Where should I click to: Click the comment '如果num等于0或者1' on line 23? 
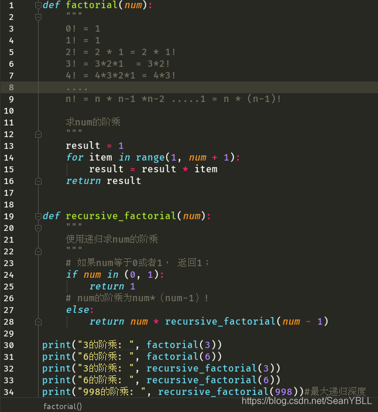tap(119, 263)
